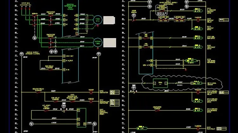Click the PE terminal on drive output
238x133 pixels.
tap(77, 29)
